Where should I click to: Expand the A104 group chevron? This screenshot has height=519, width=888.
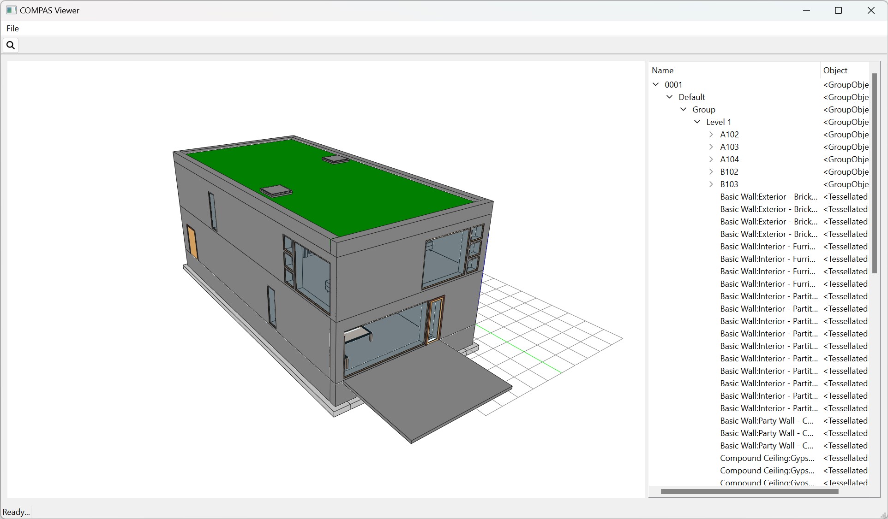pyautogui.click(x=711, y=159)
